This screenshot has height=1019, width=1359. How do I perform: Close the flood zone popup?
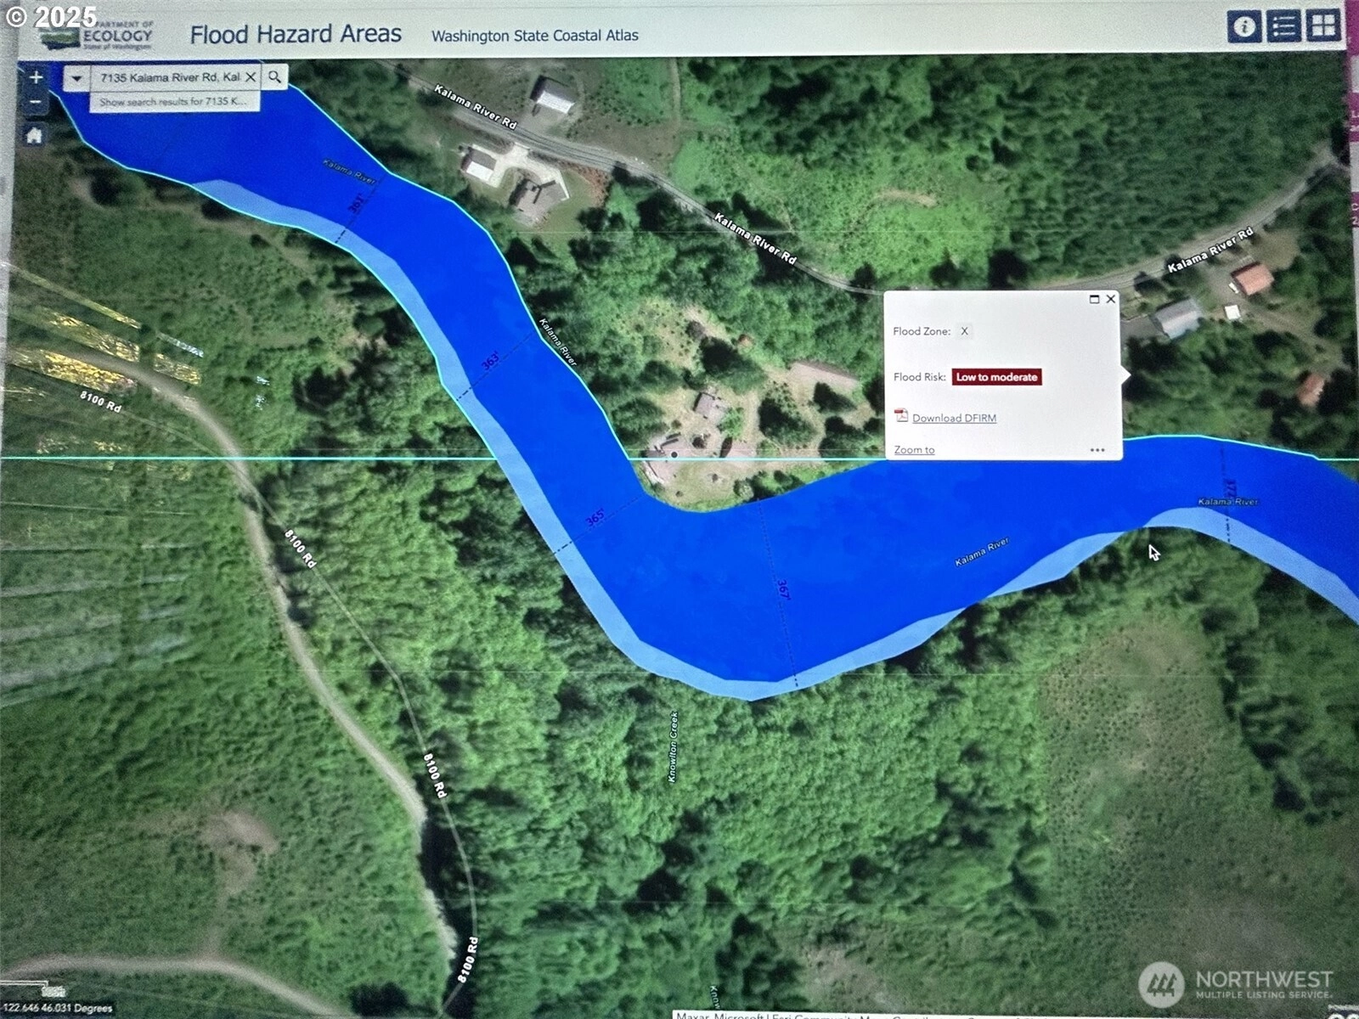[x=1110, y=299]
